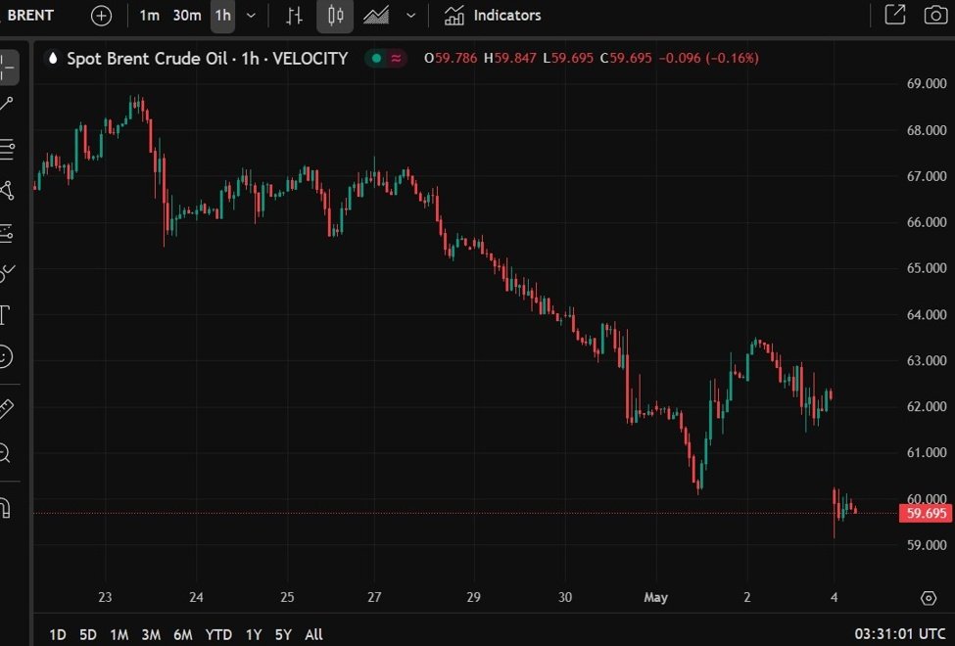Viewport: 955px width, 646px height.
Task: Select the YTD range at the bottom
Action: [217, 634]
